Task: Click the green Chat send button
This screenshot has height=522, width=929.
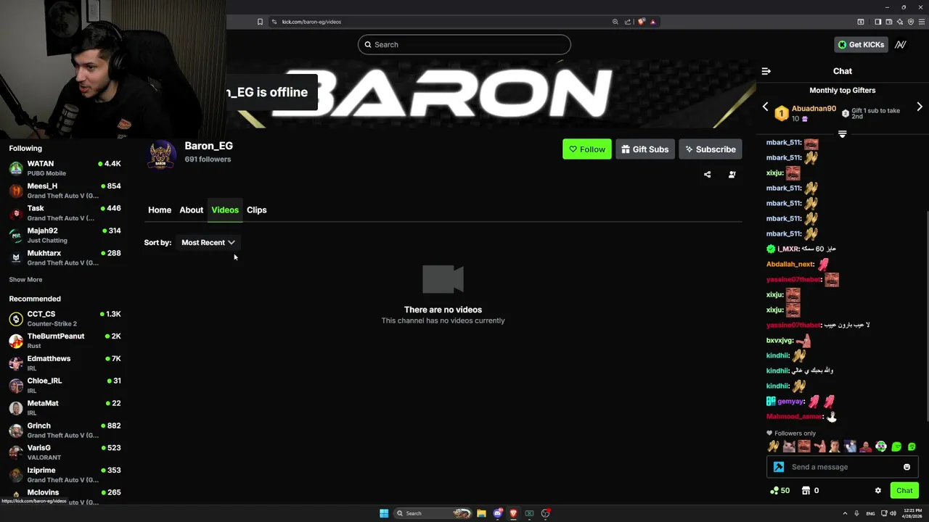Action: (x=904, y=491)
